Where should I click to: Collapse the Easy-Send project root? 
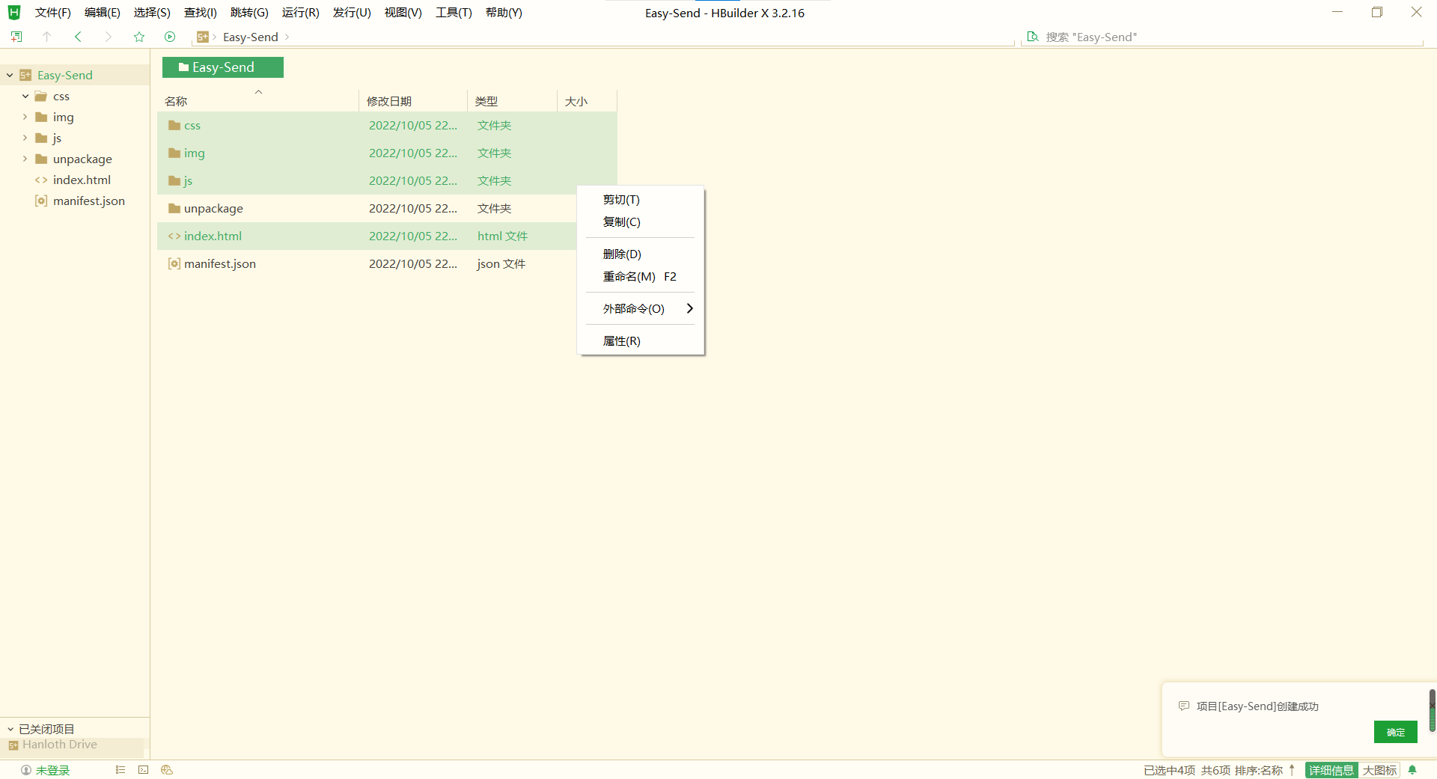10,75
